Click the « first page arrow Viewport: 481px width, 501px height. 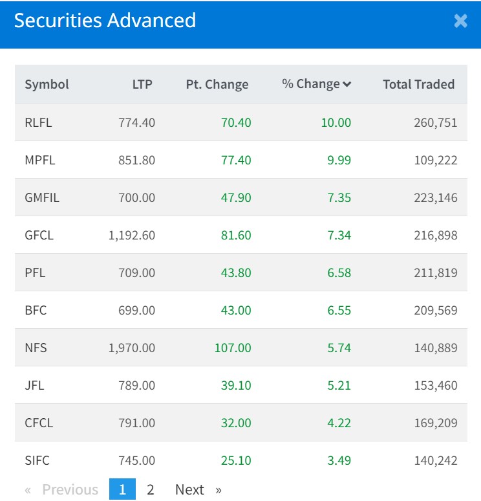(x=28, y=489)
